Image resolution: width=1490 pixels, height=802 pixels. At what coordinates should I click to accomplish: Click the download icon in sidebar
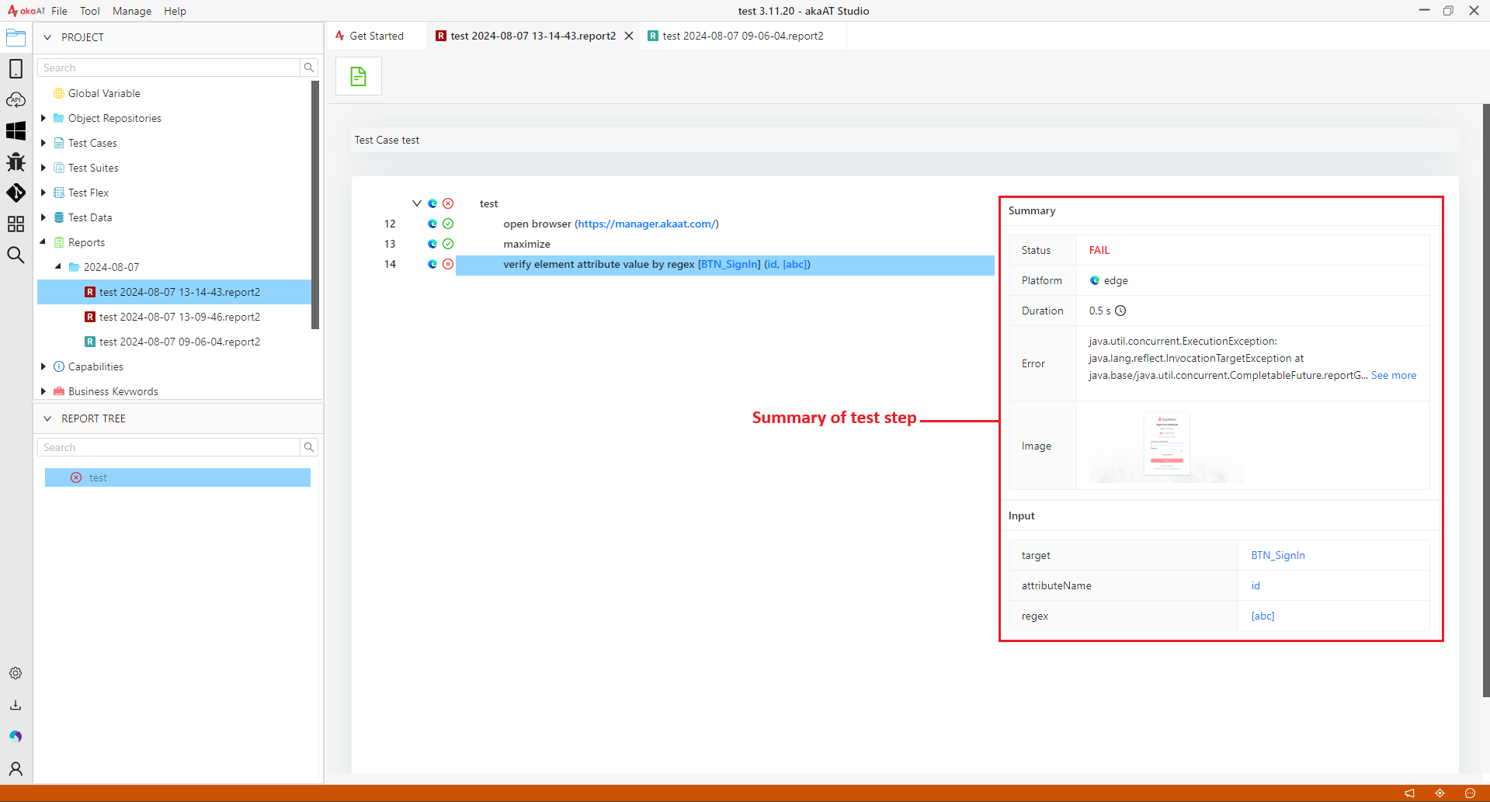click(16, 705)
